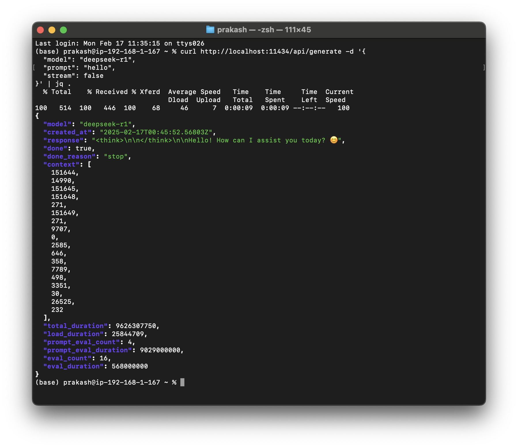Click the value 25844709
This screenshot has width=518, height=448.
point(128,334)
